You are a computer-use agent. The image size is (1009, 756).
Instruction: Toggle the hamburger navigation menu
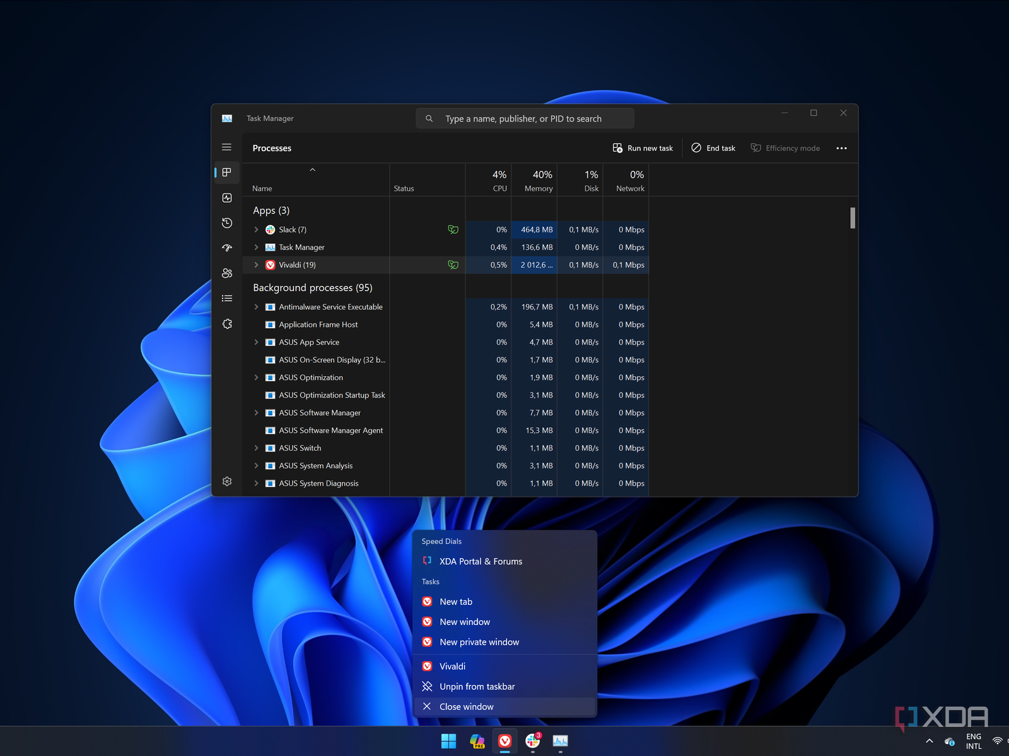(x=227, y=147)
